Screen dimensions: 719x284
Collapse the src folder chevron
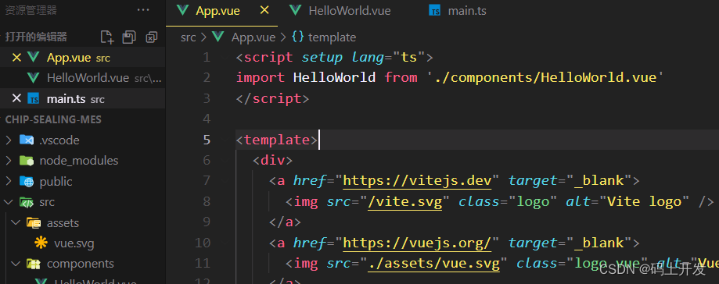[x=8, y=201]
